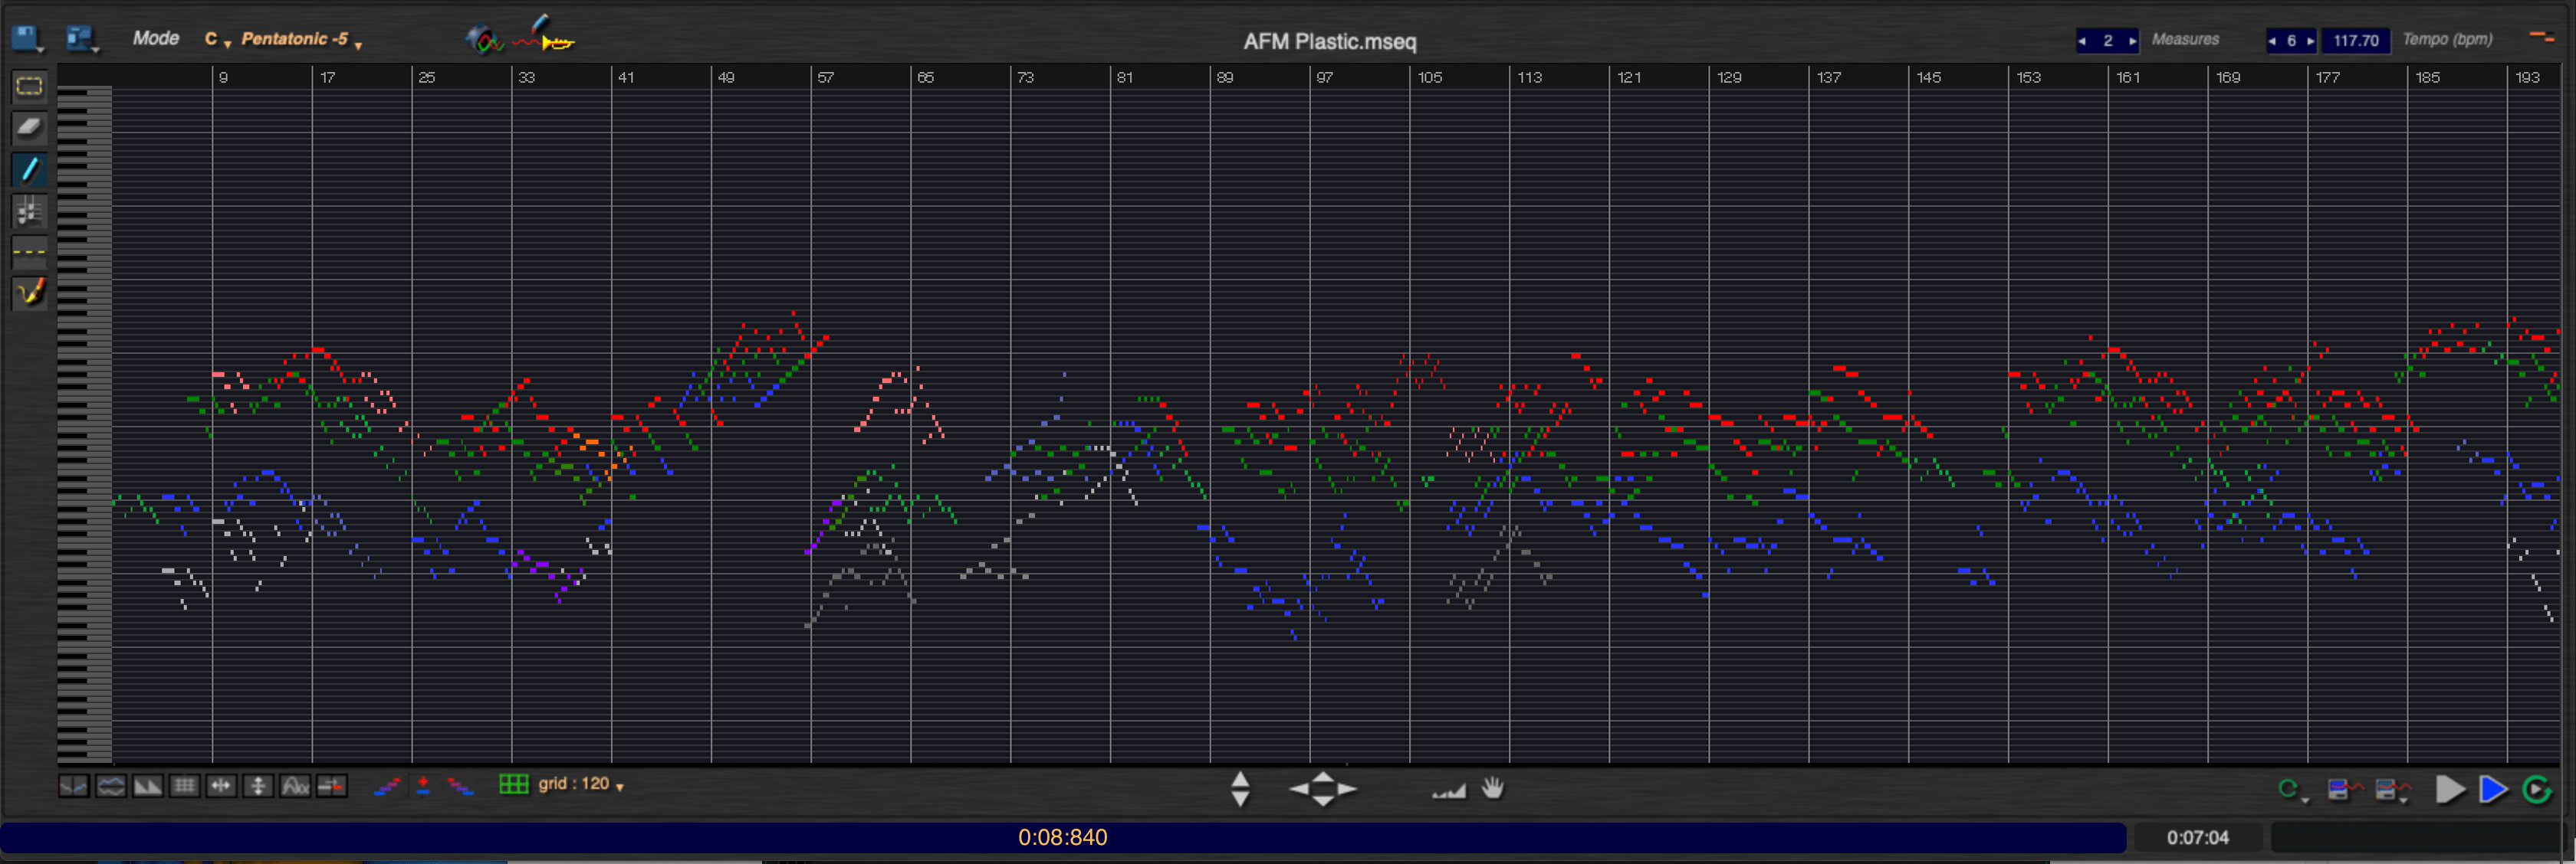Toggle the green grid snap icon
The width and height of the screenshot is (2576, 864).
pyautogui.click(x=513, y=784)
